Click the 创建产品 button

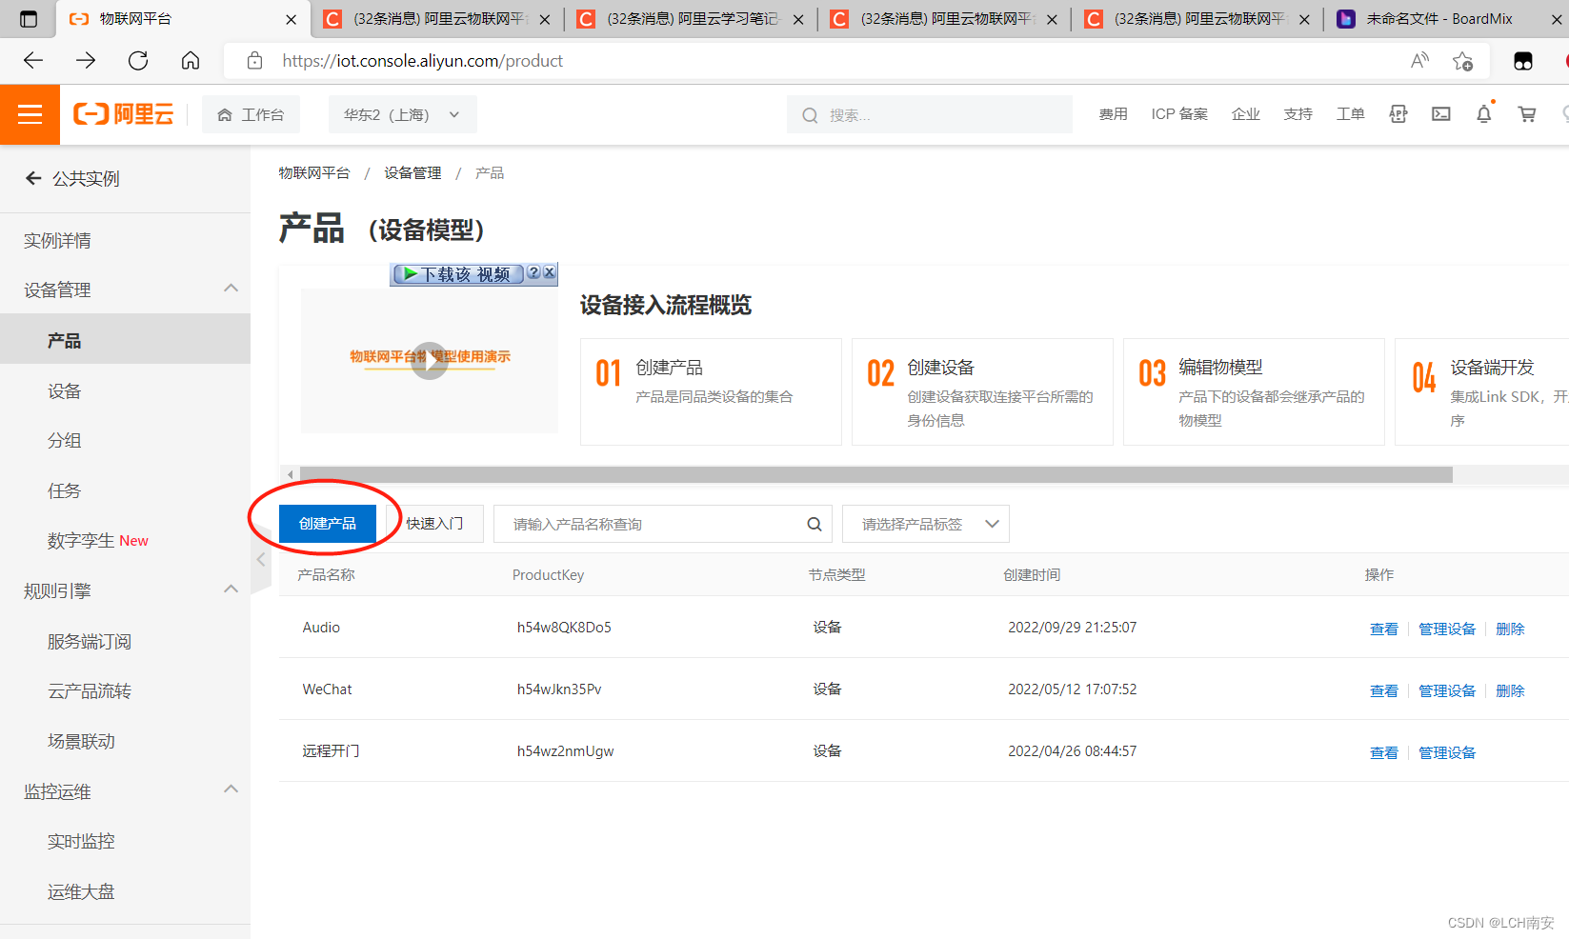coord(327,524)
